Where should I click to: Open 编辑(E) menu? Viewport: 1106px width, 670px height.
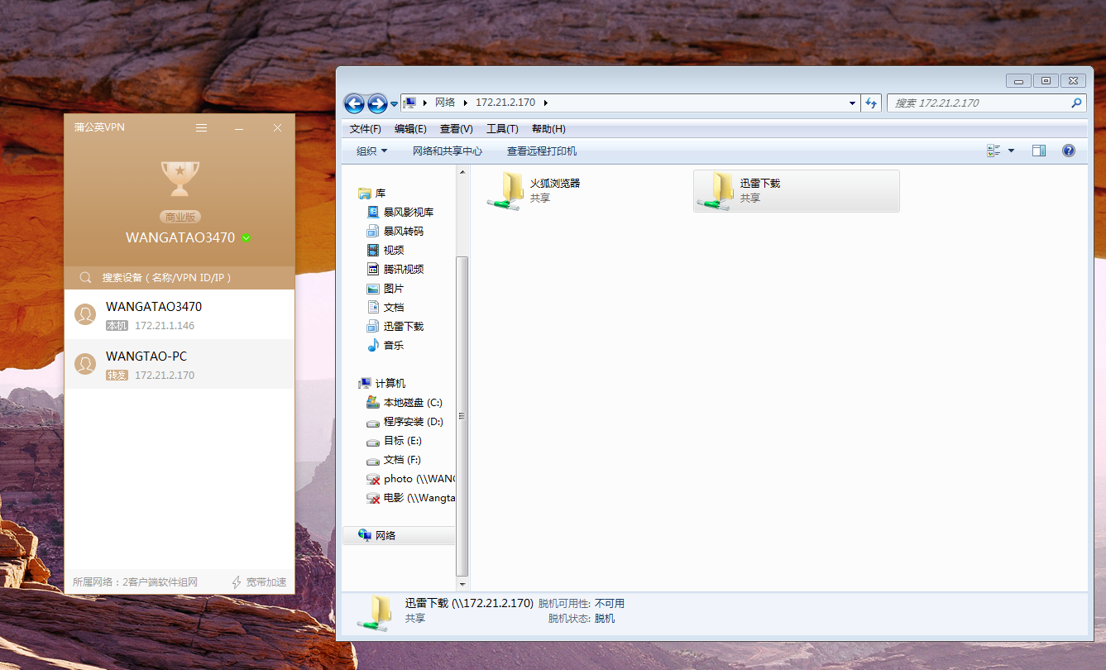410,129
